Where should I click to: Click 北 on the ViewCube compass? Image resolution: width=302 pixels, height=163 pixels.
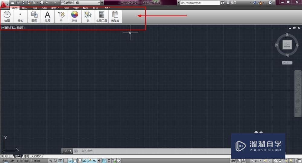pos(287,35)
